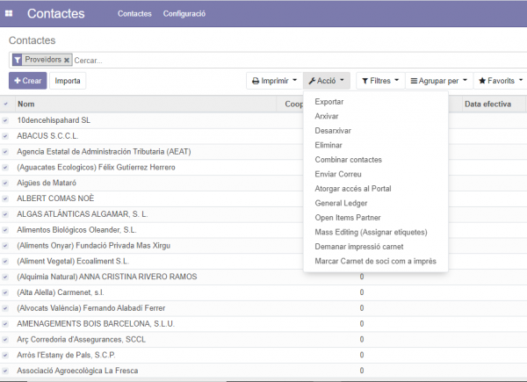Select Combinar contactes menu entry

(x=348, y=160)
